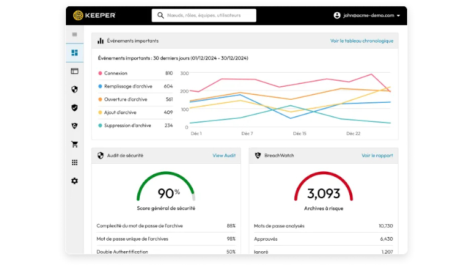This screenshot has height=266, width=473.
Task: Click the 90% security score gauge
Action: click(166, 188)
